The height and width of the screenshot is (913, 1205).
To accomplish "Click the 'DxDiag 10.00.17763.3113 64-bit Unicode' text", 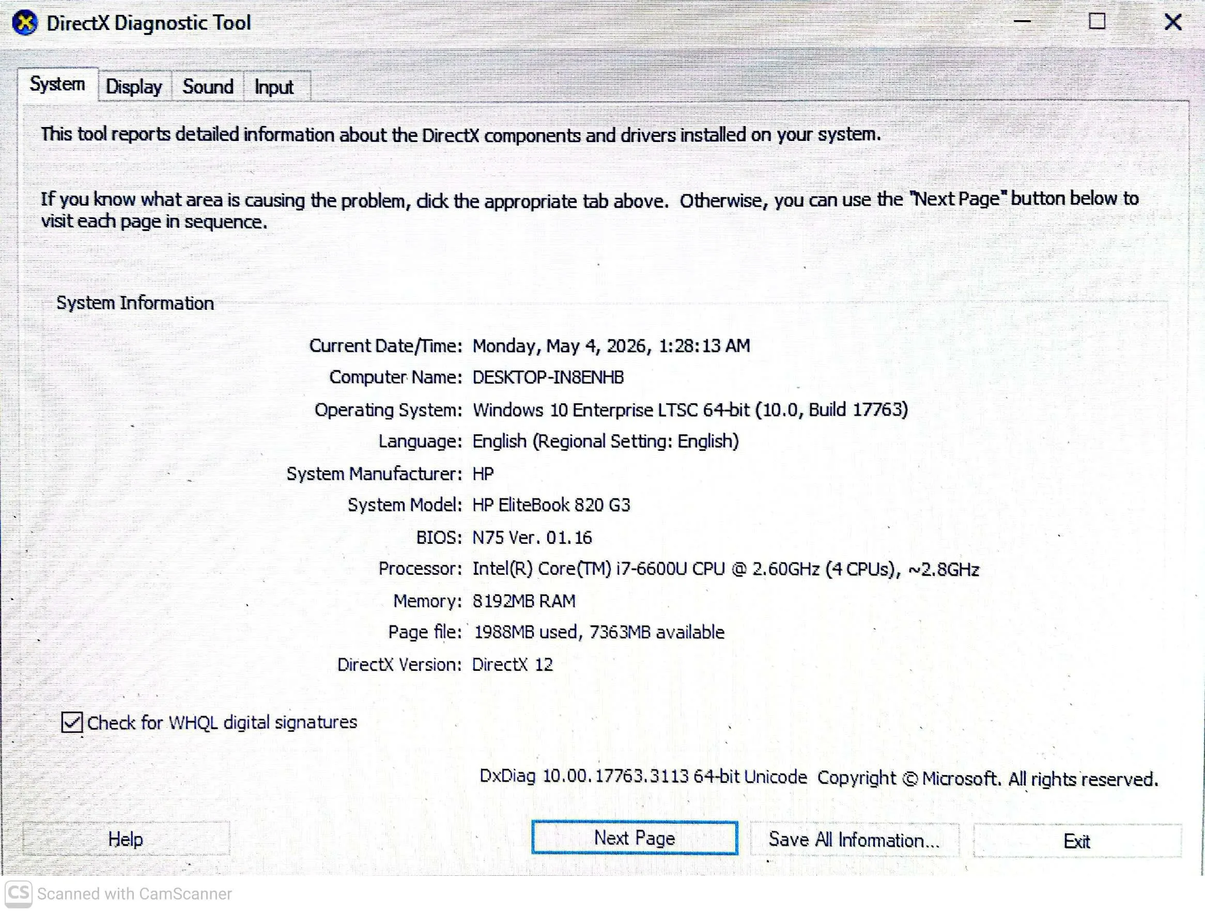I will (643, 777).
